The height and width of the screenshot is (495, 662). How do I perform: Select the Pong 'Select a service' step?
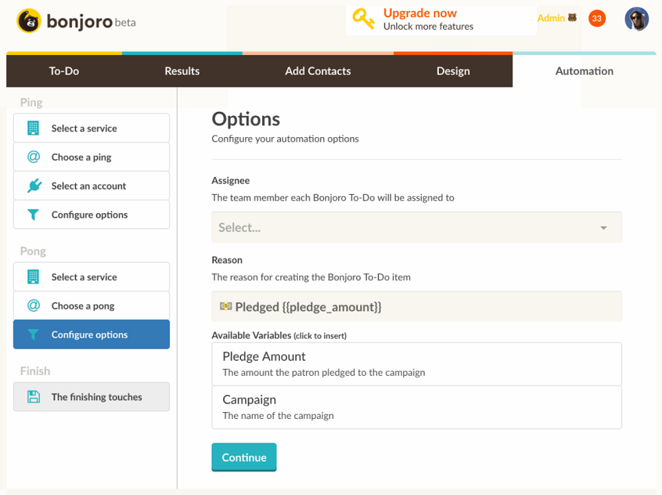click(91, 277)
